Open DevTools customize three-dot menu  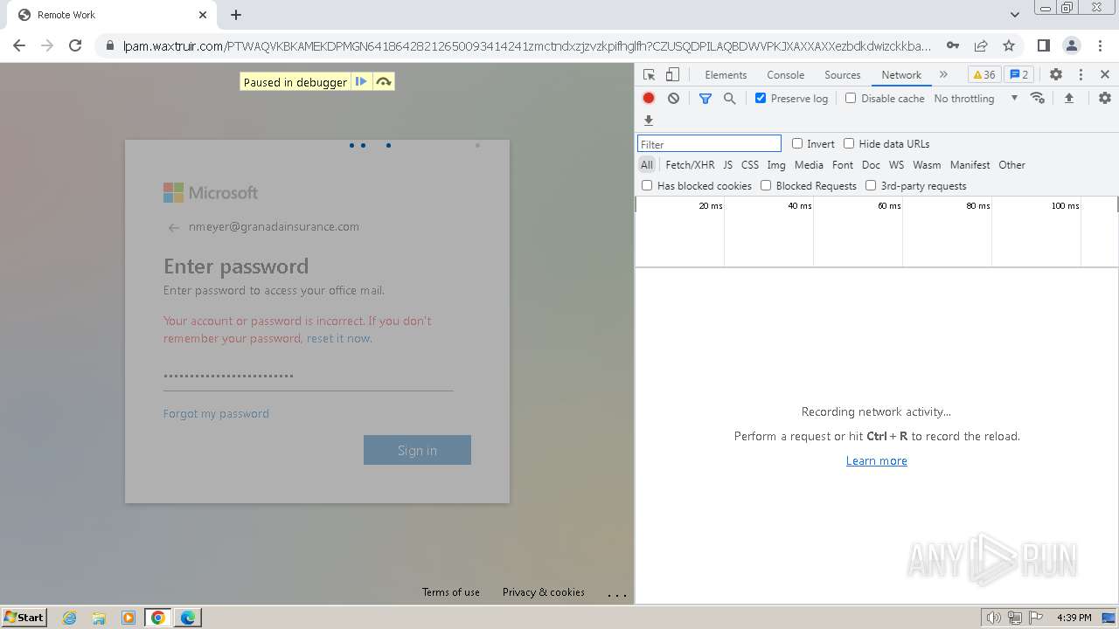pyautogui.click(x=1081, y=75)
